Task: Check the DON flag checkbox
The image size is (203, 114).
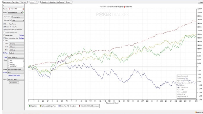Action: (8, 62)
